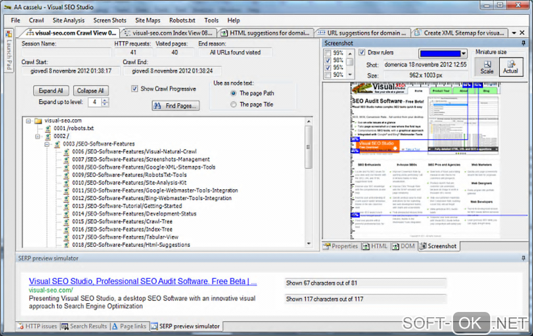533x336 pixels.
Task: Click the Properties tab icon
Action: click(326, 246)
